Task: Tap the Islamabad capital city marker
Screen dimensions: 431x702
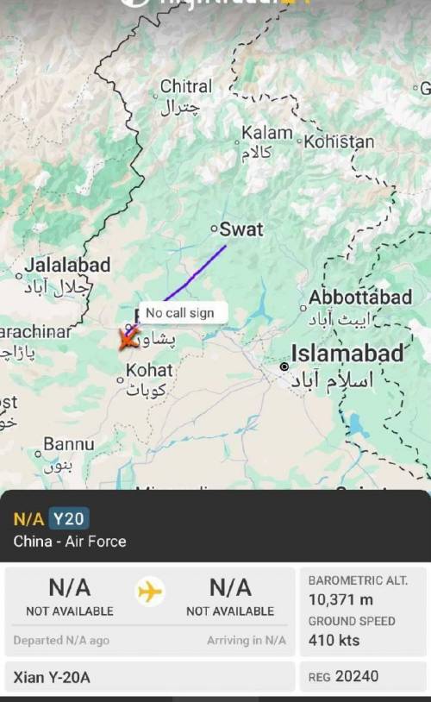Action: coord(284,367)
